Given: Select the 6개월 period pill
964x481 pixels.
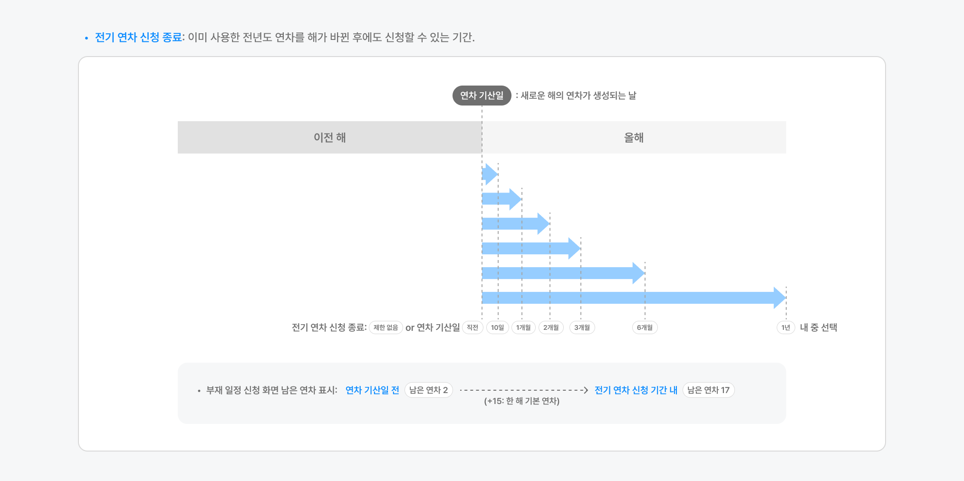Looking at the screenshot, I should coord(645,327).
